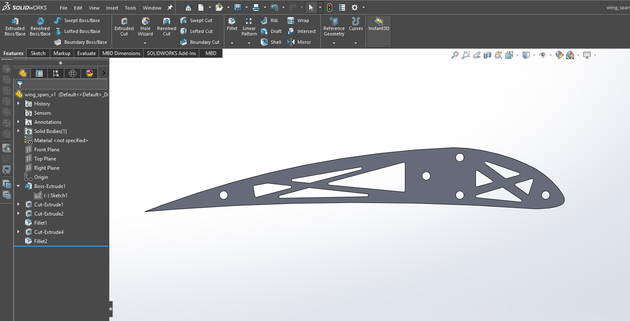The image size is (630, 321).
Task: Open the New document dropdown arrow
Action: click(x=209, y=8)
